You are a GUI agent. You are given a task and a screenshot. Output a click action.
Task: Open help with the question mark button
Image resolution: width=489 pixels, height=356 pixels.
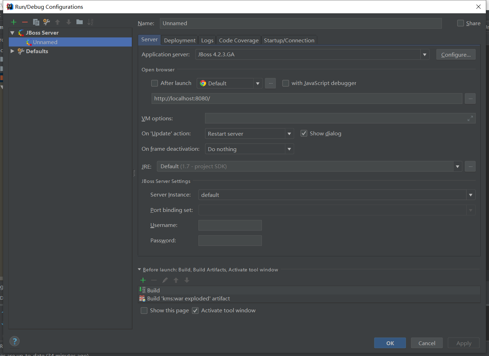click(14, 341)
